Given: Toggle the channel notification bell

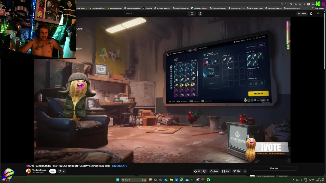Looking at the screenshot, I should point(60,171).
